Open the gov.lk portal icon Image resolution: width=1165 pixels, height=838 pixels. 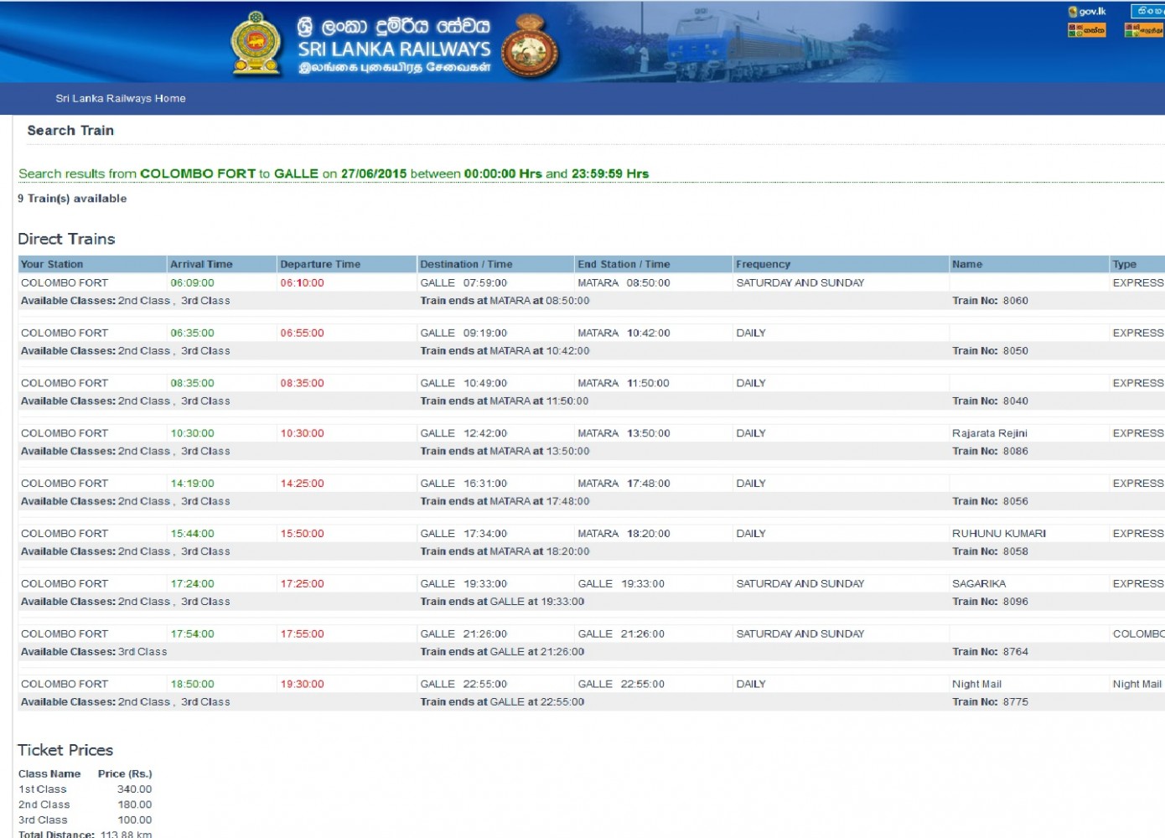1087,12
